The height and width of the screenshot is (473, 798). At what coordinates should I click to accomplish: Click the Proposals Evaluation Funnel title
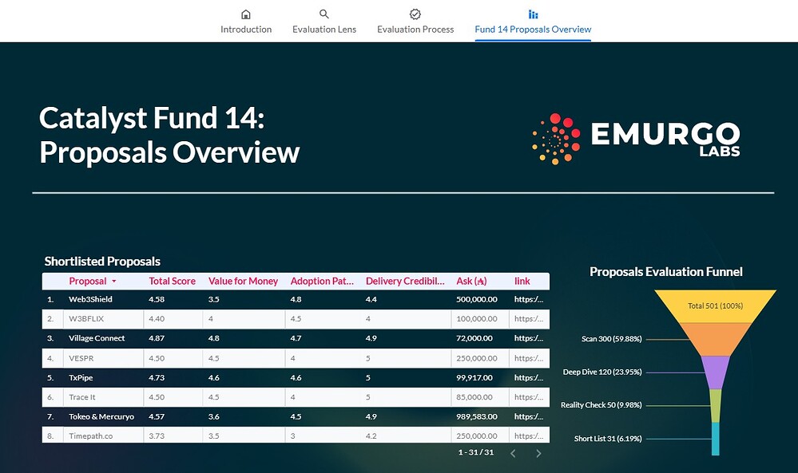[x=665, y=272]
